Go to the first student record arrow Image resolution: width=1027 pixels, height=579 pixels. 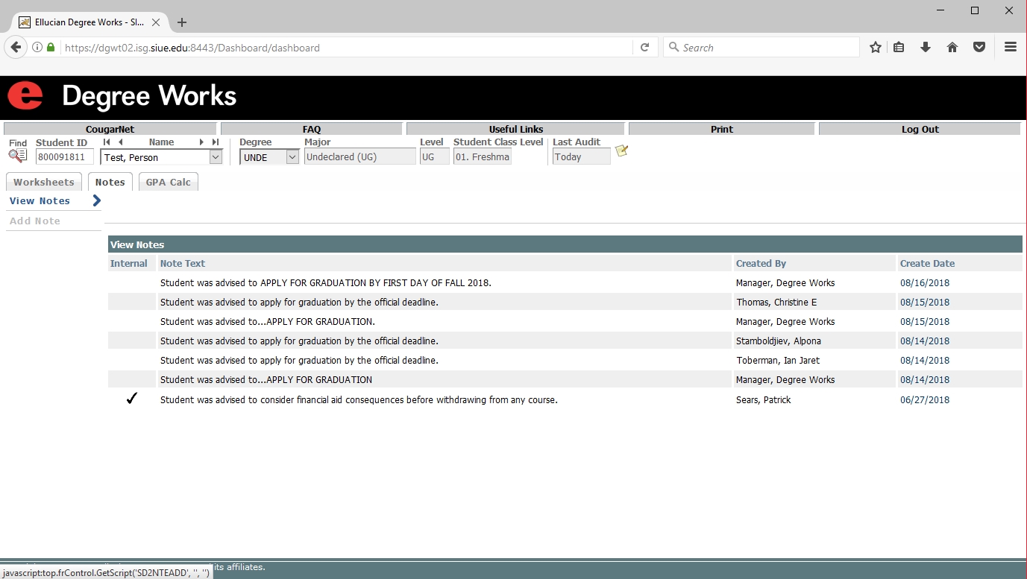(107, 142)
